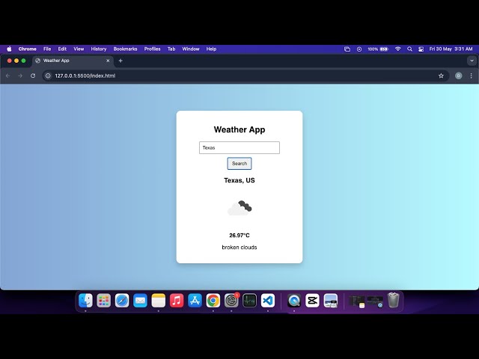Image resolution: width=479 pixels, height=359 pixels.
Task: Open the View menu
Action: point(79,49)
